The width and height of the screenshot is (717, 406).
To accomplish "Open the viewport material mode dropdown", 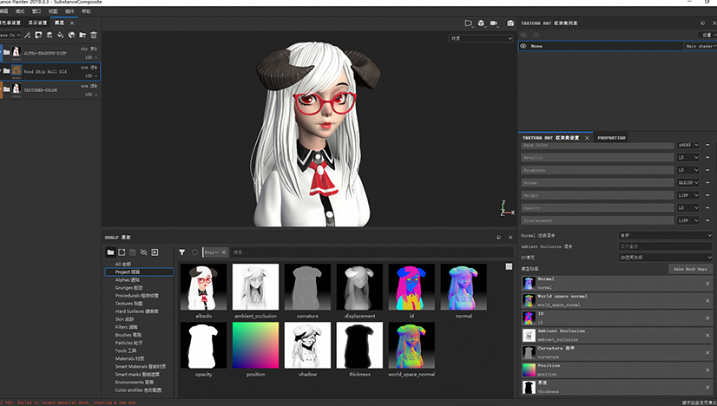I will click(x=481, y=38).
